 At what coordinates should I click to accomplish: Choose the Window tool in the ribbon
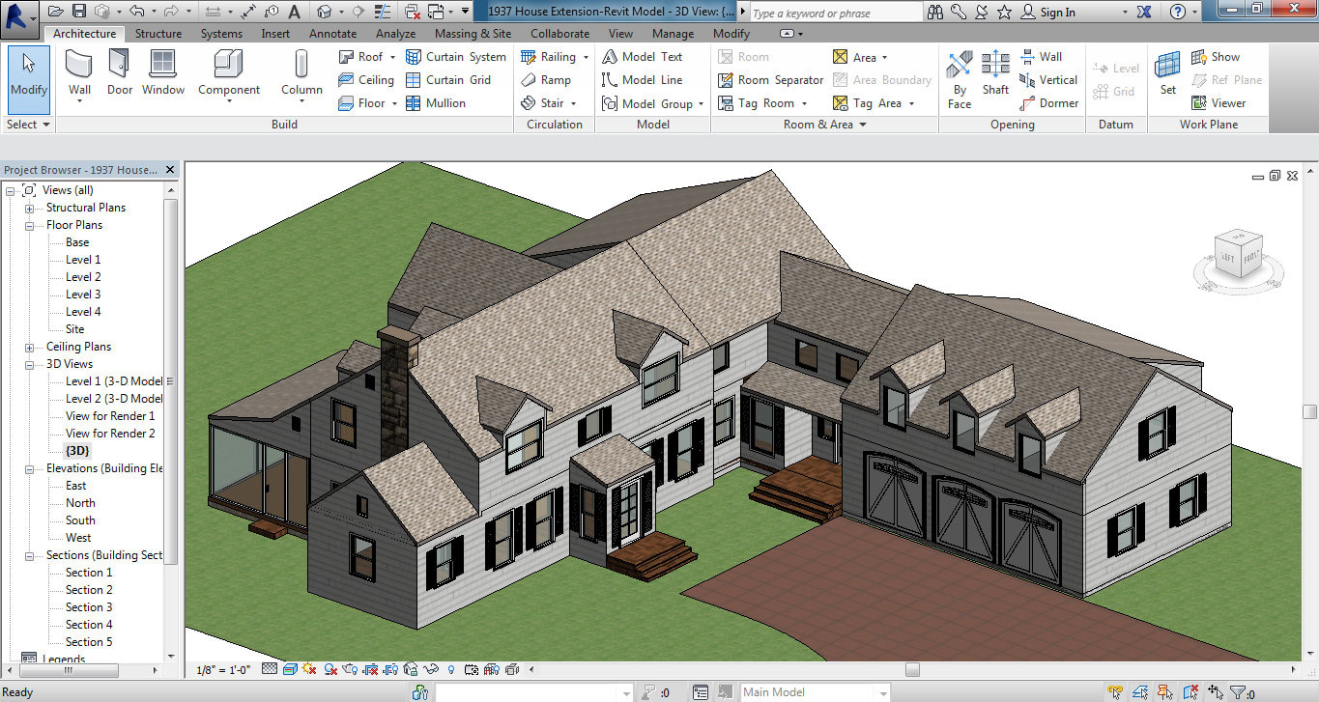point(163,73)
